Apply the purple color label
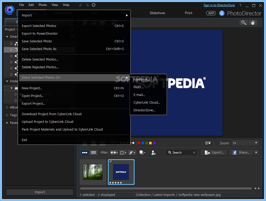The image size is (266, 201). pyautogui.click(x=154, y=143)
